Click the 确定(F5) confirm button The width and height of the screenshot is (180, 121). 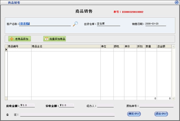pos(134,114)
